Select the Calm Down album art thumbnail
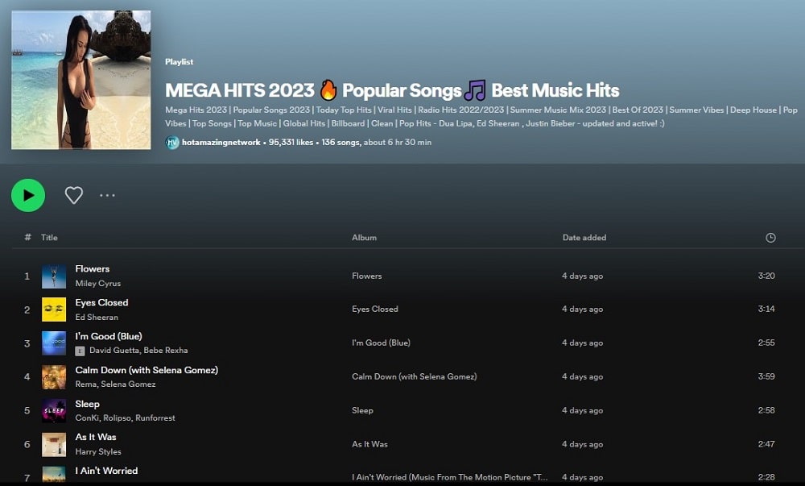The height and width of the screenshot is (486, 805). (54, 377)
